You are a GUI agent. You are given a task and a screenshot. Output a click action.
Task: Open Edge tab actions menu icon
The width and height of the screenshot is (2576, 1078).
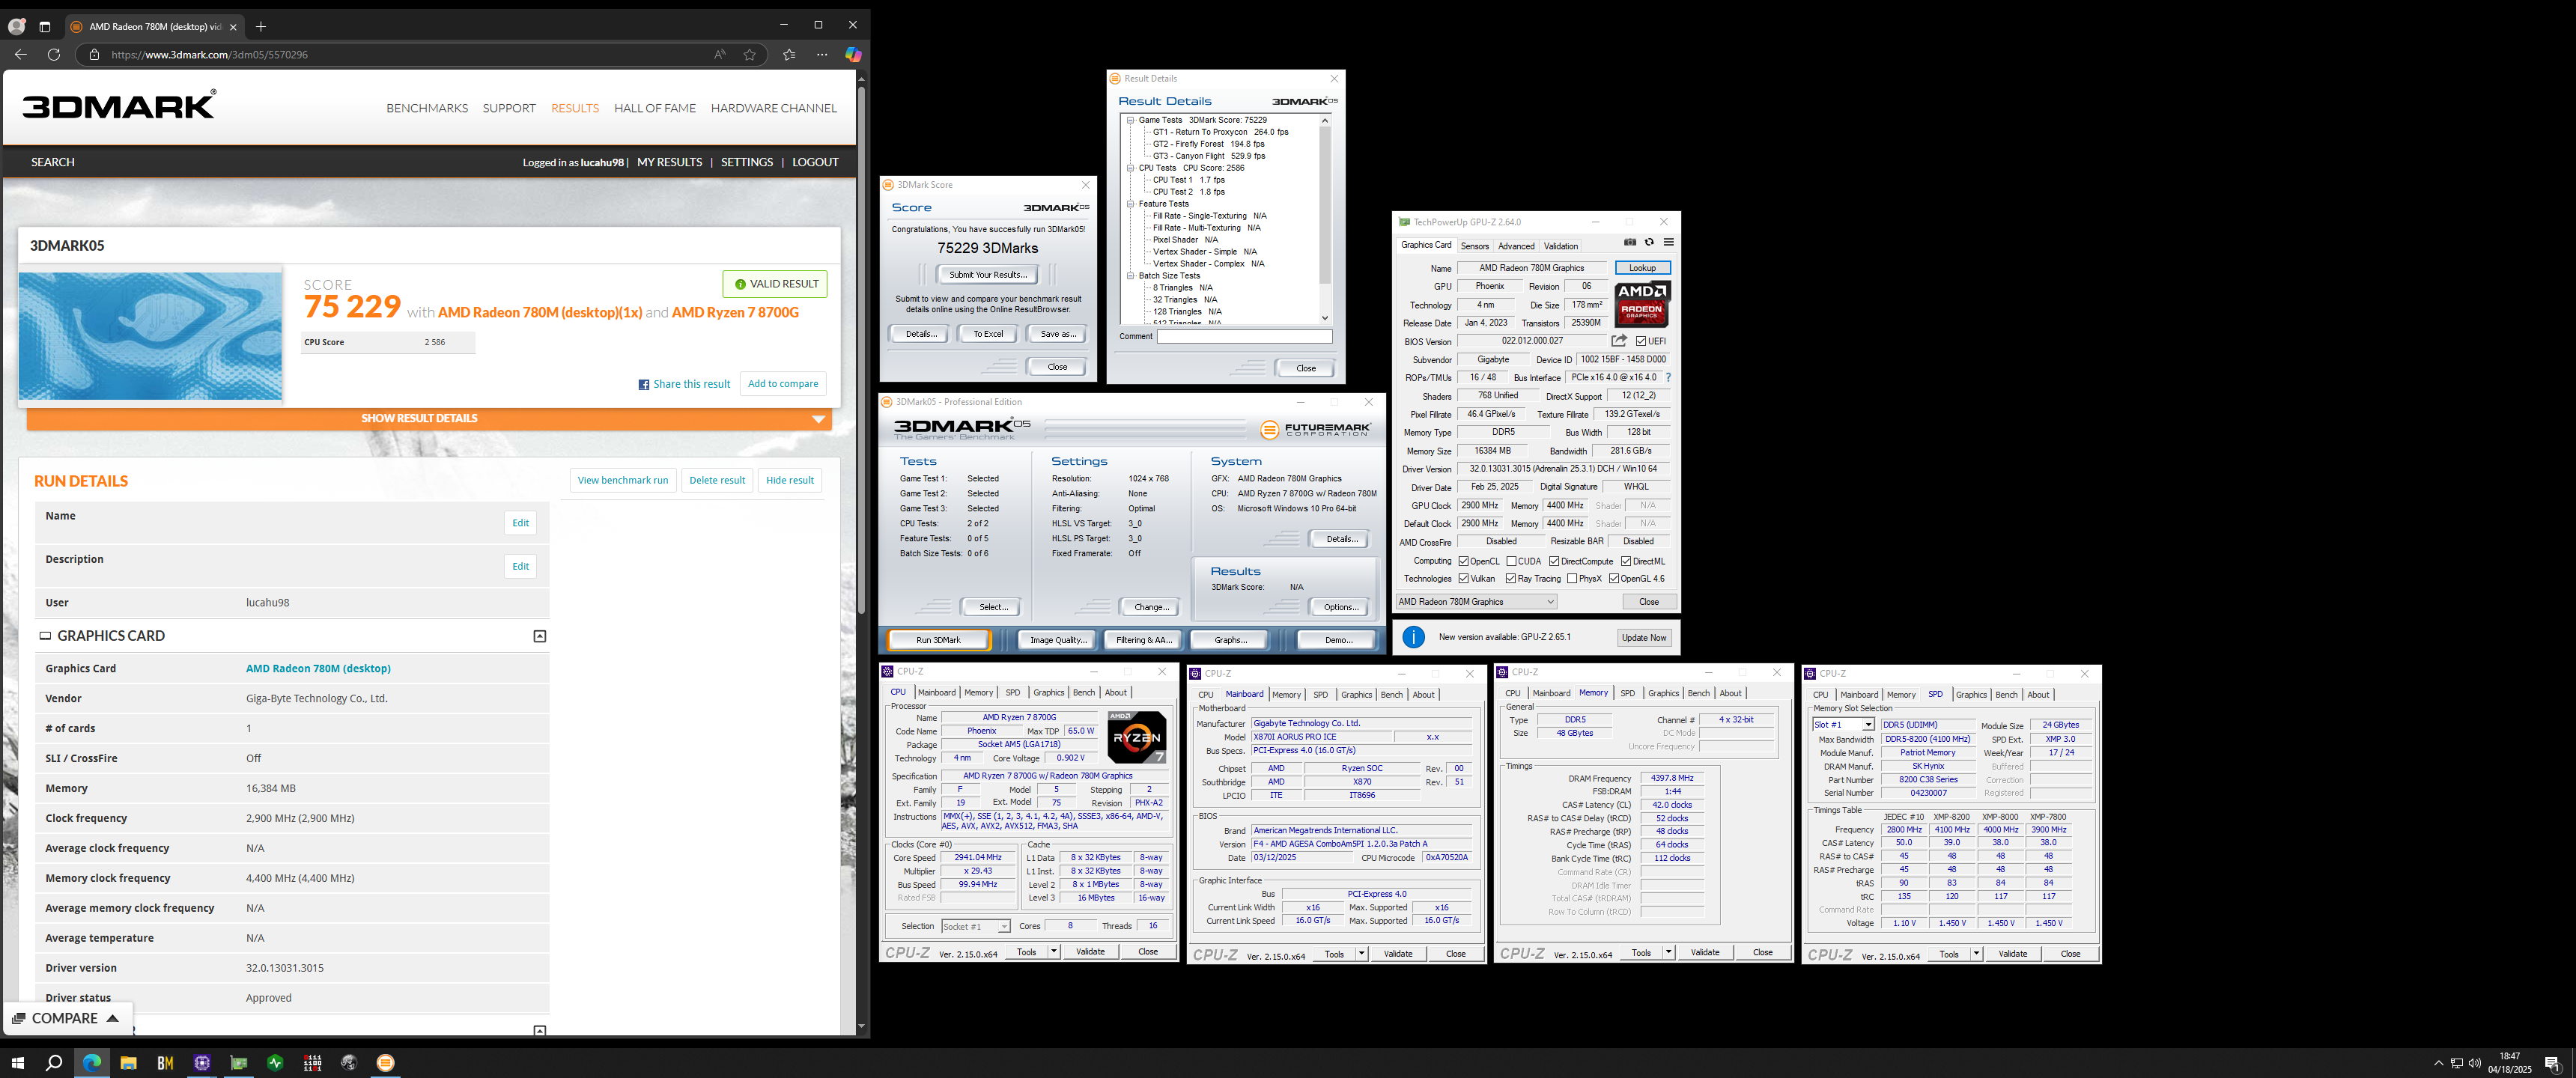click(x=45, y=27)
